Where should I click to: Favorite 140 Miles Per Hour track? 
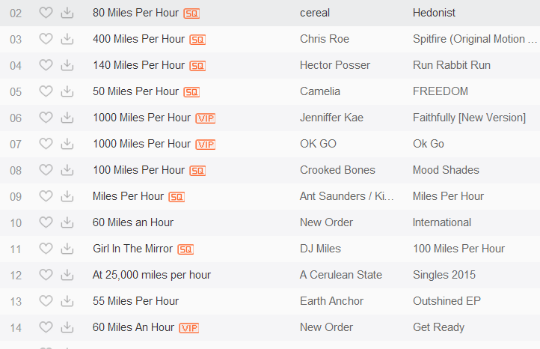pyautogui.click(x=46, y=65)
